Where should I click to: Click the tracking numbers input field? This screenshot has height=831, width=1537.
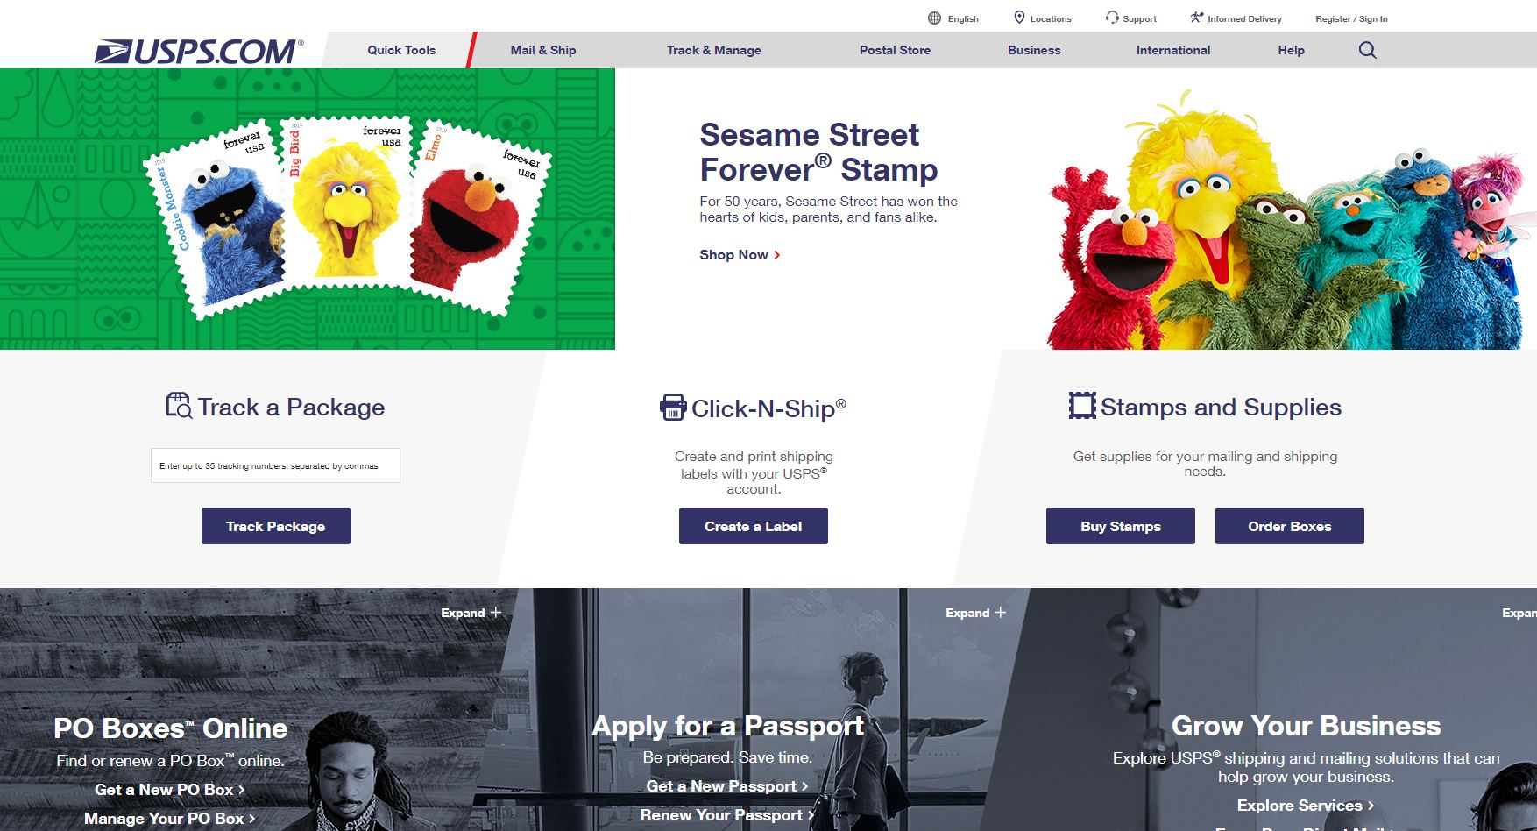pos(275,465)
